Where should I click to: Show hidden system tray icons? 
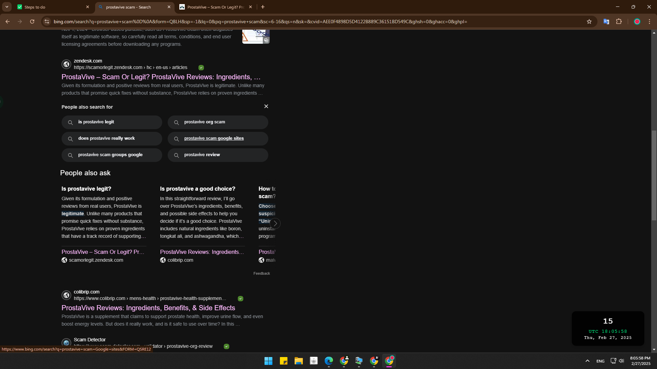pyautogui.click(x=587, y=361)
